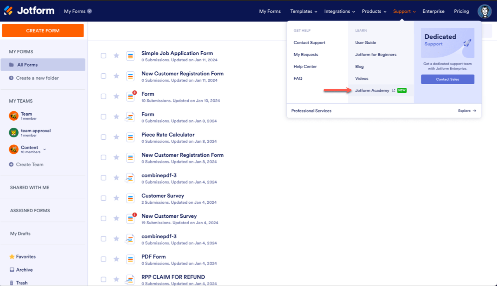Select checkbox for New Customer Registration Form updated Jan 11
Image resolution: width=497 pixels, height=286 pixels.
pyautogui.click(x=104, y=76)
